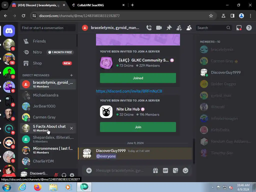Viewport: 256px width, 192px height.
Task: Toggle headphones deafen in user panel
Action: [64, 175]
